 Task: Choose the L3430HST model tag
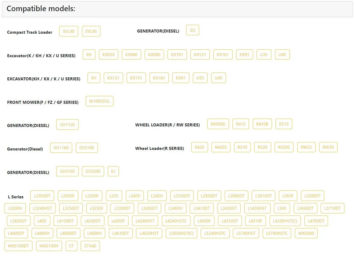(x=258, y=208)
